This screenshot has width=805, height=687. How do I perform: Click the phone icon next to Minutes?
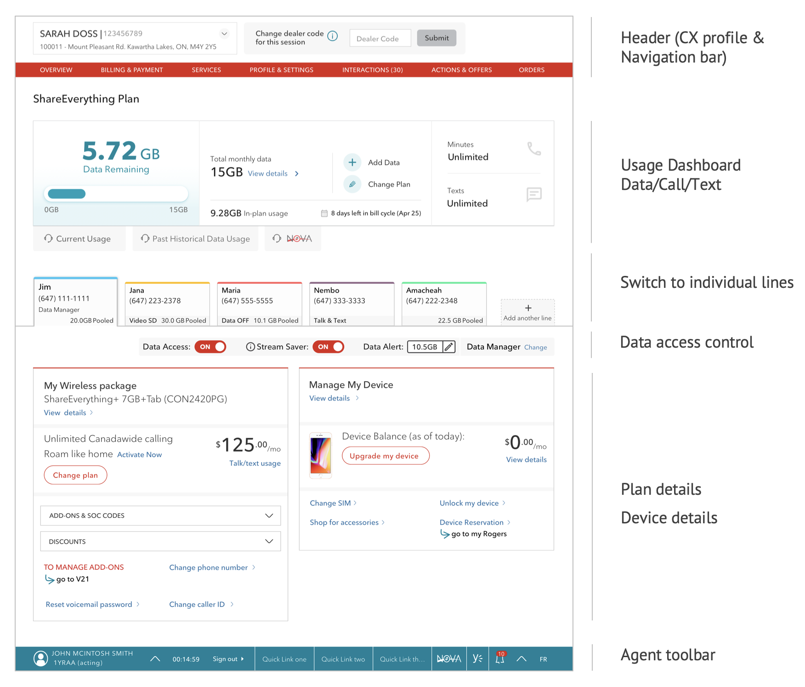534,149
